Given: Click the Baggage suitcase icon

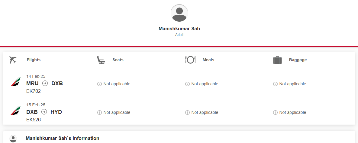Looking at the screenshot, I should pos(277,60).
